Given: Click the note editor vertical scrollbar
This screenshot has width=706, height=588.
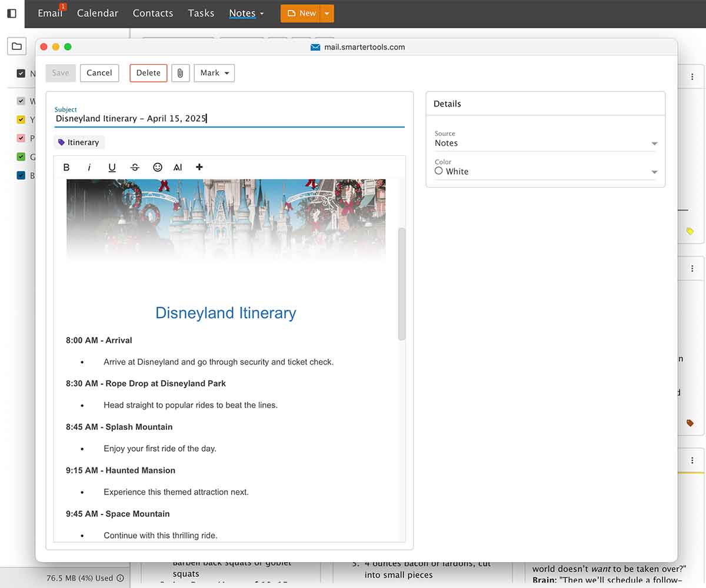Looking at the screenshot, I should tap(402, 284).
